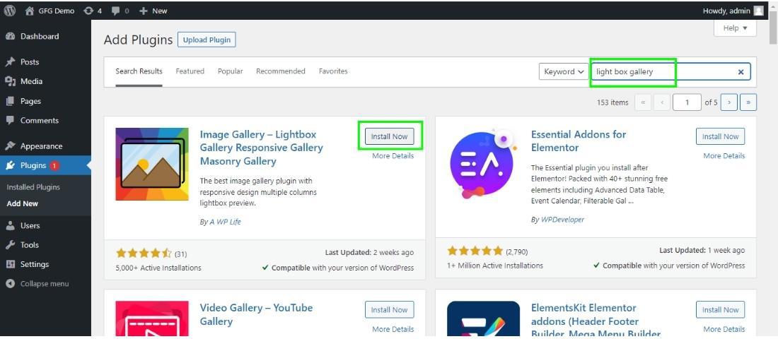This screenshot has width=778, height=339.
Task: Open ElementsKit Elementor addons title
Action: point(596,321)
